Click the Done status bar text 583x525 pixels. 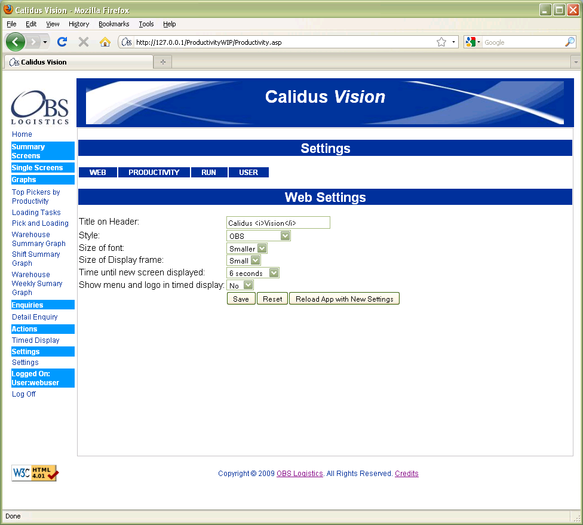(13, 516)
